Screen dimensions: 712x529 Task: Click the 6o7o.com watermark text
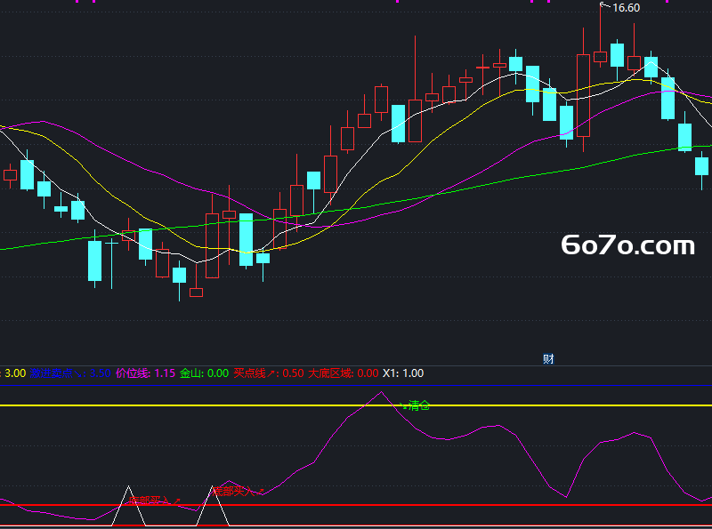click(x=628, y=245)
